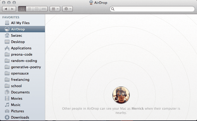Switch to column view
The height and width of the screenshot is (121, 197).
[x=37, y=9]
